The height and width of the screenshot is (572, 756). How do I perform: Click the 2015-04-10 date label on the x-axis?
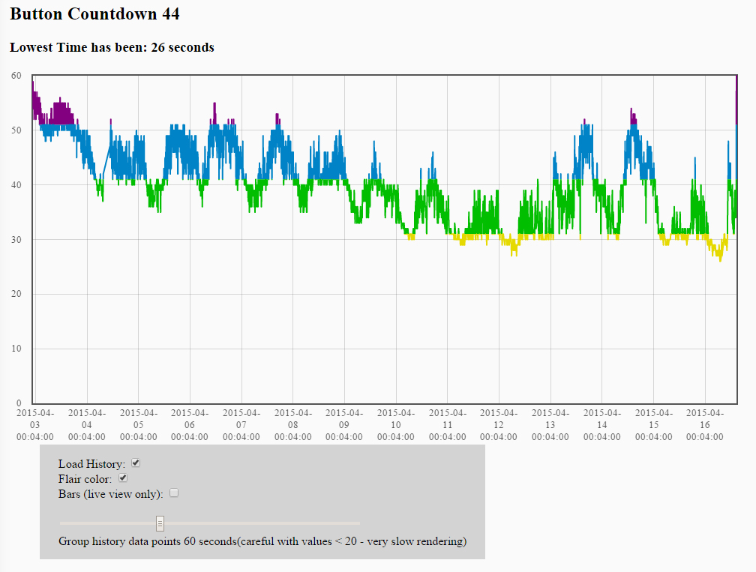[396, 424]
